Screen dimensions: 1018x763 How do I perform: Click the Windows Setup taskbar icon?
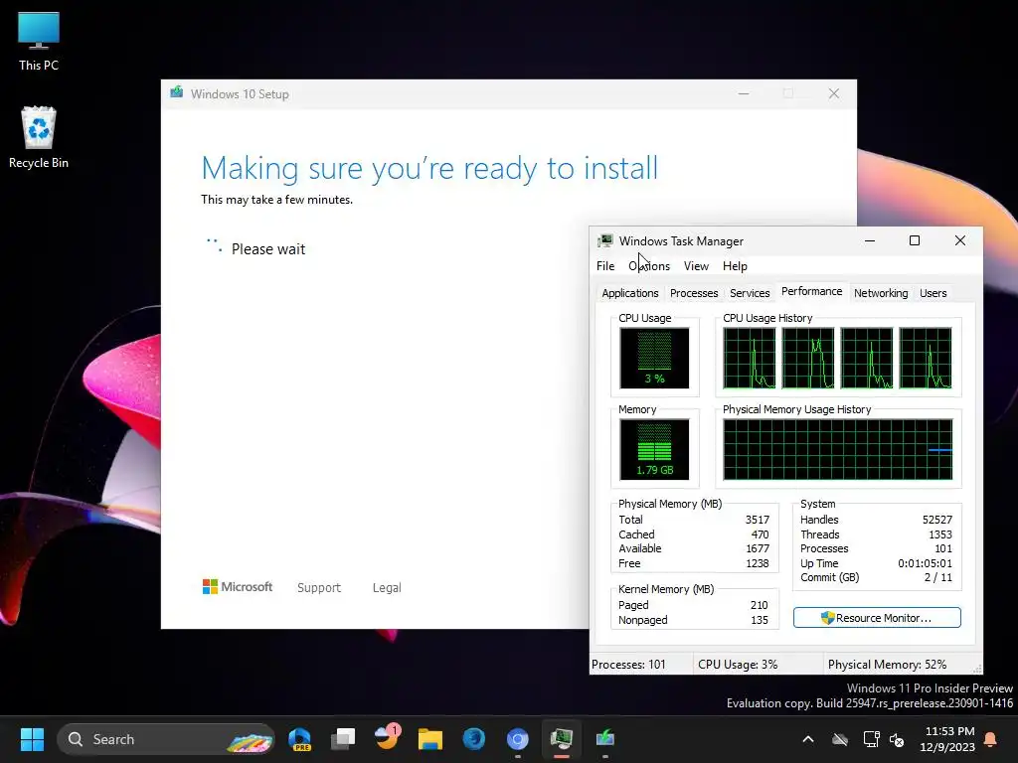(x=604, y=738)
